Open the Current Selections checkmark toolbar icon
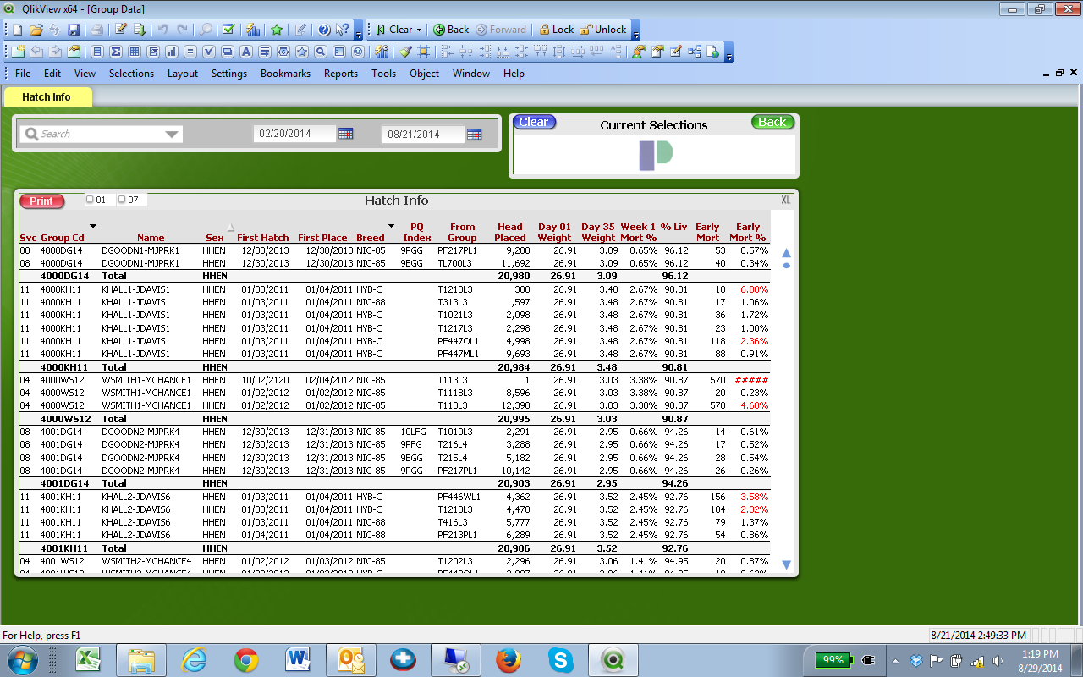Image resolution: width=1083 pixels, height=677 pixels. tap(228, 30)
